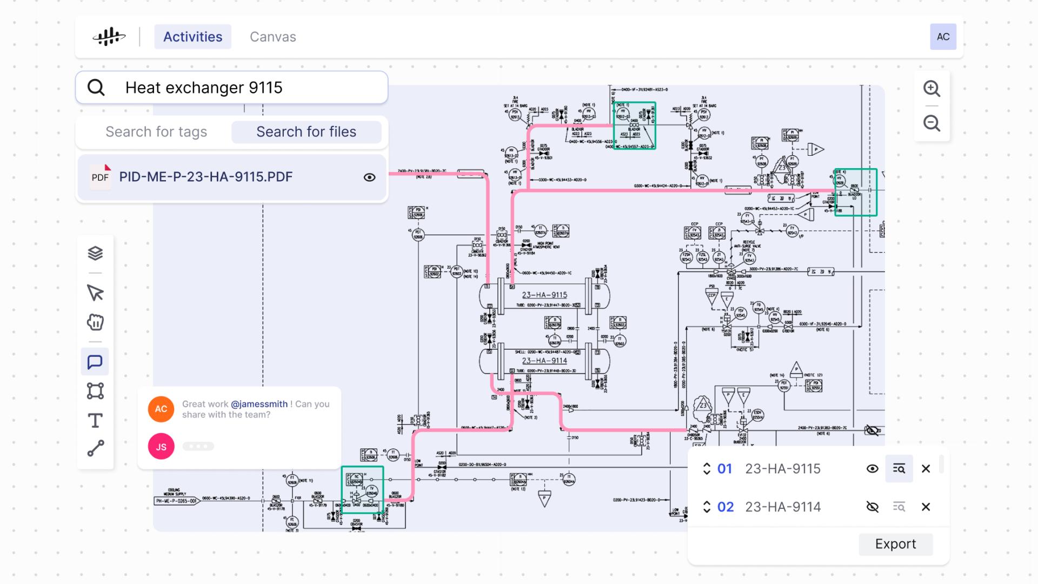Viewport: 1038px width, 584px height.
Task: Reorder item 01 using its up-down chevrons
Action: pyautogui.click(x=707, y=469)
